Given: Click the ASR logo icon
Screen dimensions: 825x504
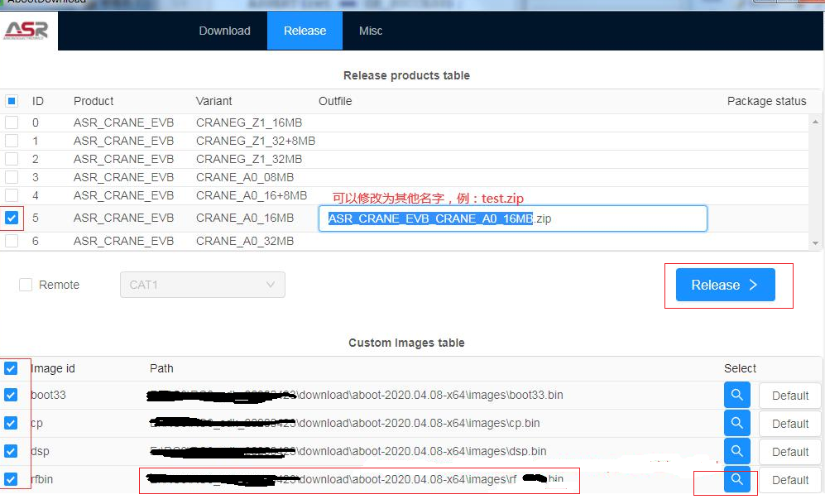Looking at the screenshot, I should [26, 31].
